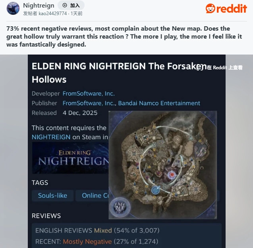
Task: Click the crystal emblem icon on map corner
Action: tap(120, 207)
